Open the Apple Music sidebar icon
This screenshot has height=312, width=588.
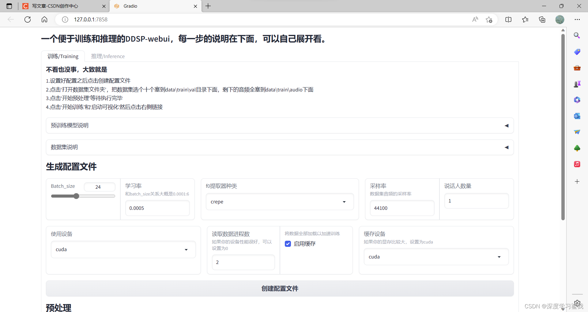click(x=577, y=164)
